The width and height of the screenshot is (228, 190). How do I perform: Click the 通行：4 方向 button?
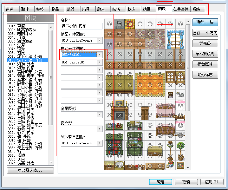[205, 33]
